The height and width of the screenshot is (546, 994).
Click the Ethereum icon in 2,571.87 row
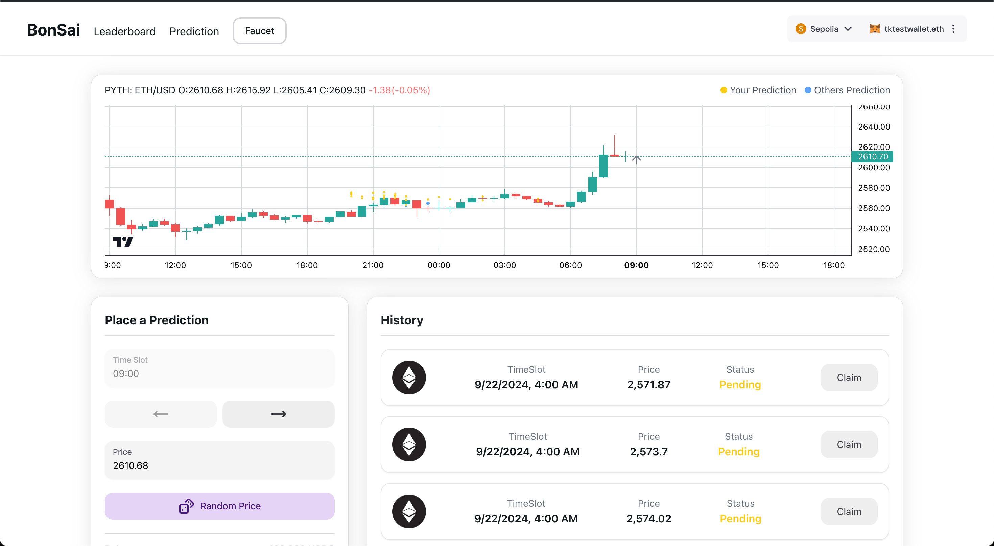409,377
